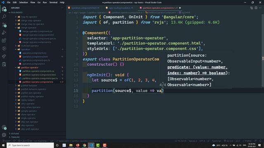This screenshot has height=148, width=264.
Task: Expand the publish-behavior-operator folder
Action: coord(33,89)
